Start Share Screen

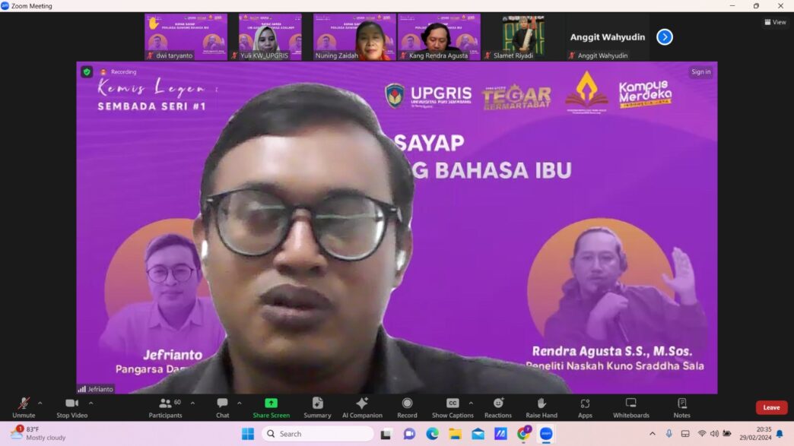click(271, 407)
